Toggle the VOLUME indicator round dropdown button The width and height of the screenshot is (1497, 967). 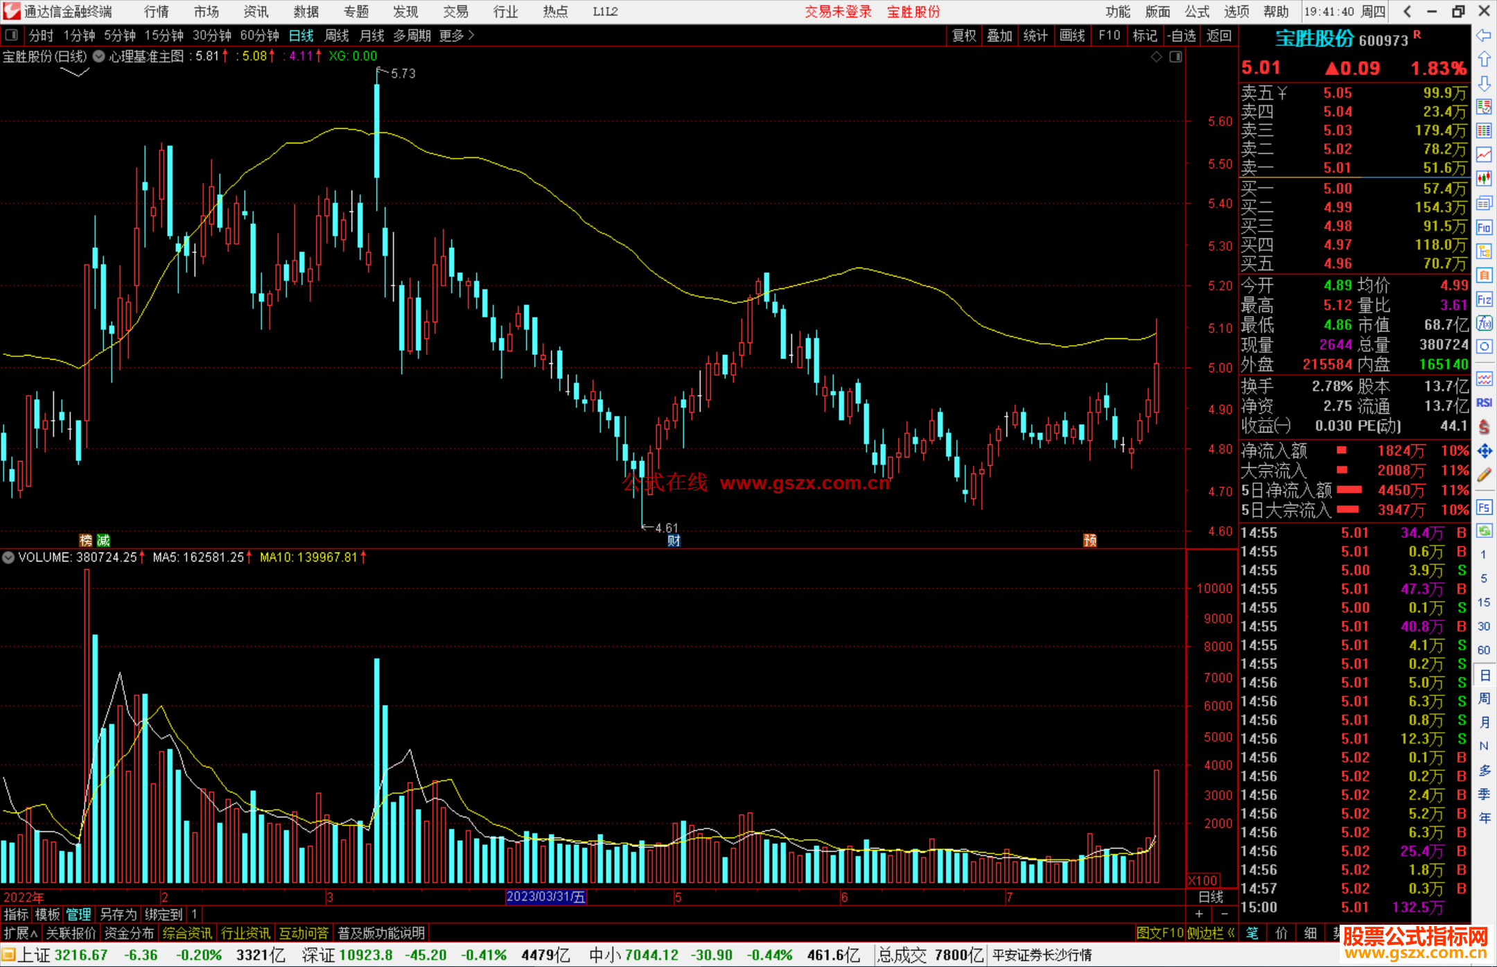(8, 557)
